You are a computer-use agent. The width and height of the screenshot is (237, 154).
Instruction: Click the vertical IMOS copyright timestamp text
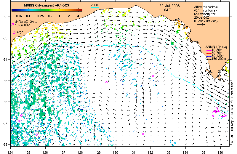[232, 112]
